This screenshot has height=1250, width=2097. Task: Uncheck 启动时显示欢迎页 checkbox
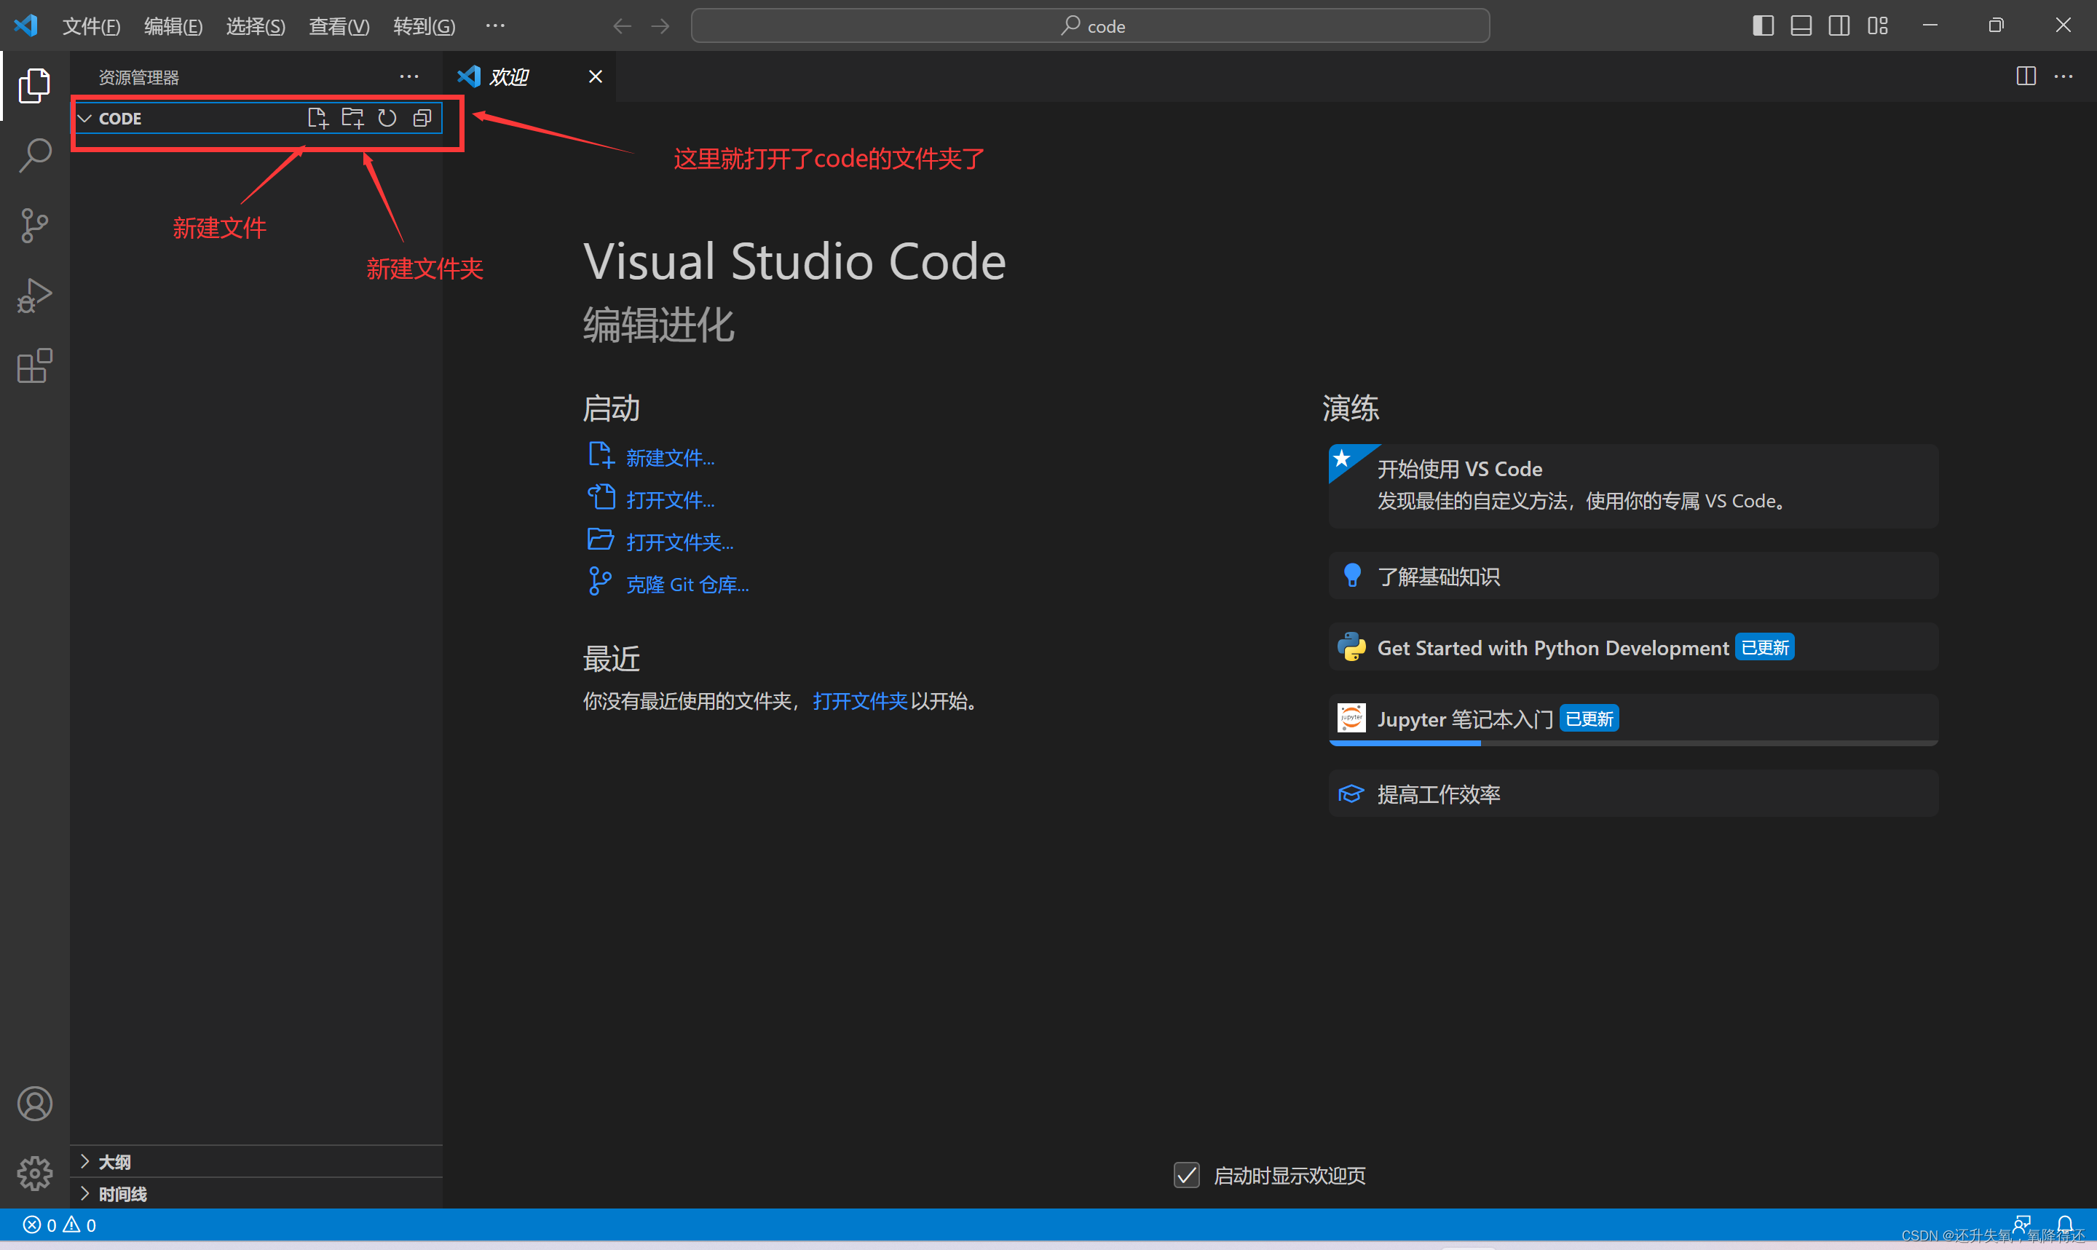coord(1187,1175)
